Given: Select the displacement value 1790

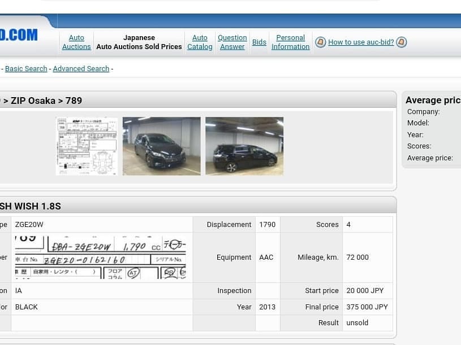Looking at the screenshot, I should 267,225.
